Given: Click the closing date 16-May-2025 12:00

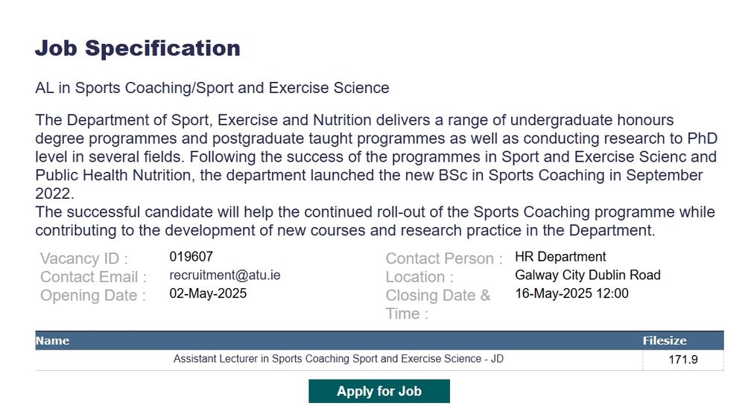Looking at the screenshot, I should (571, 293).
